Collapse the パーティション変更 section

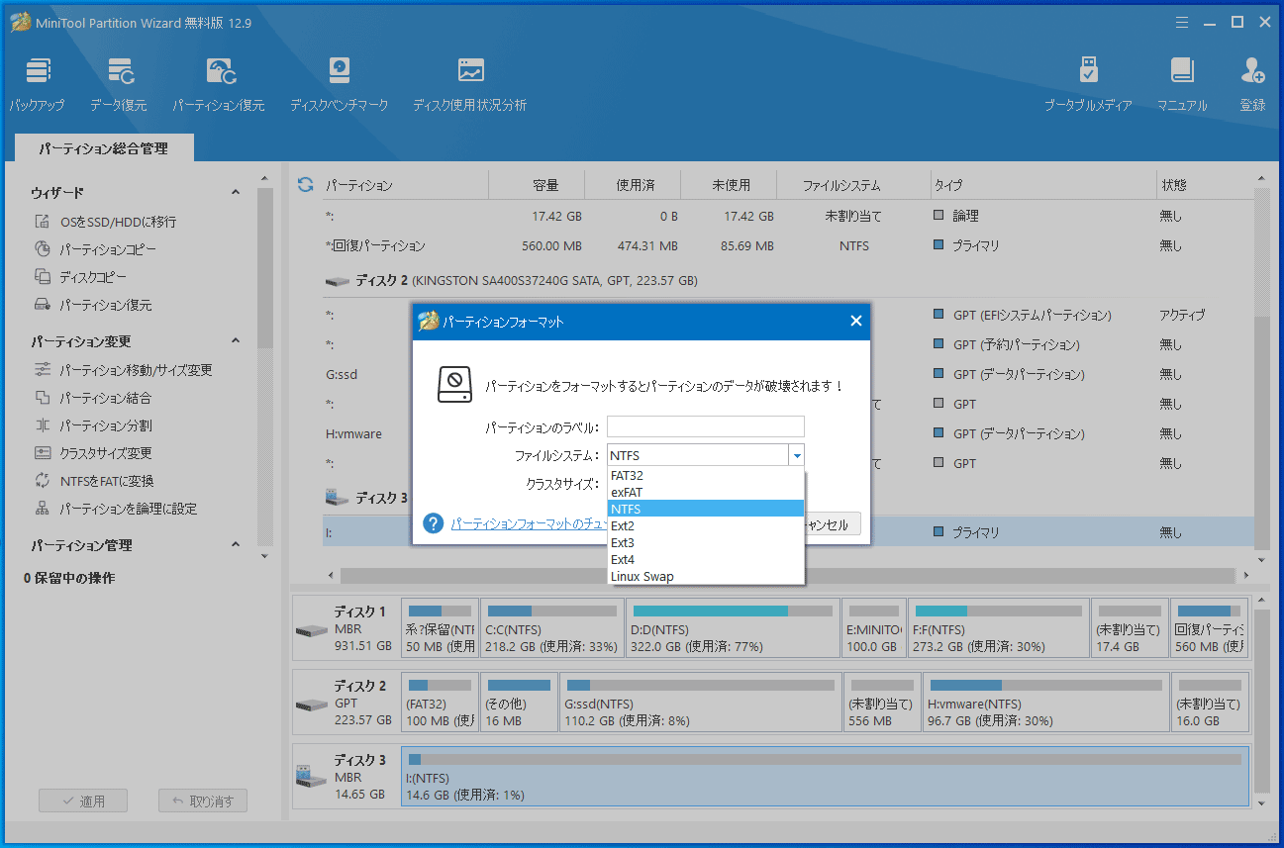click(236, 341)
